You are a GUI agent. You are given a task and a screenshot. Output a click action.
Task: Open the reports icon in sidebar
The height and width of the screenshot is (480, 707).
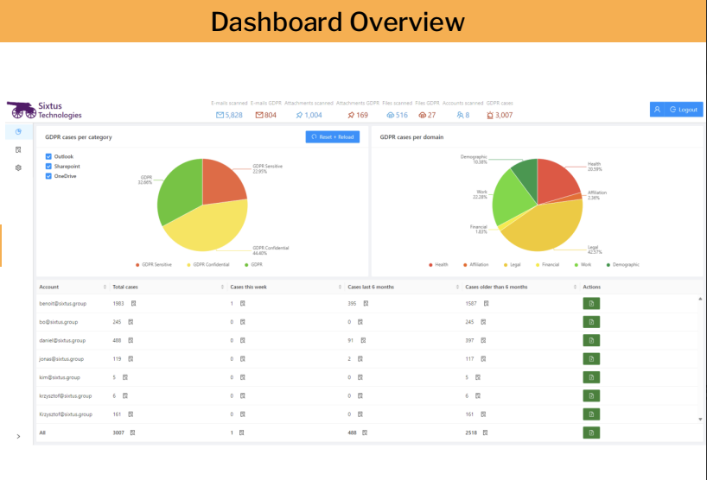(18, 149)
